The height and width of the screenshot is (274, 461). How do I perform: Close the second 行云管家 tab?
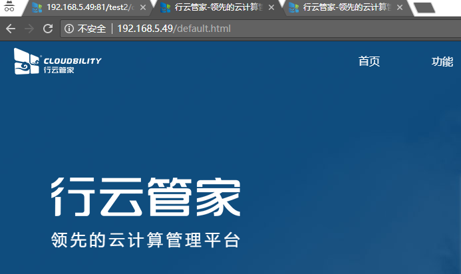271,7
